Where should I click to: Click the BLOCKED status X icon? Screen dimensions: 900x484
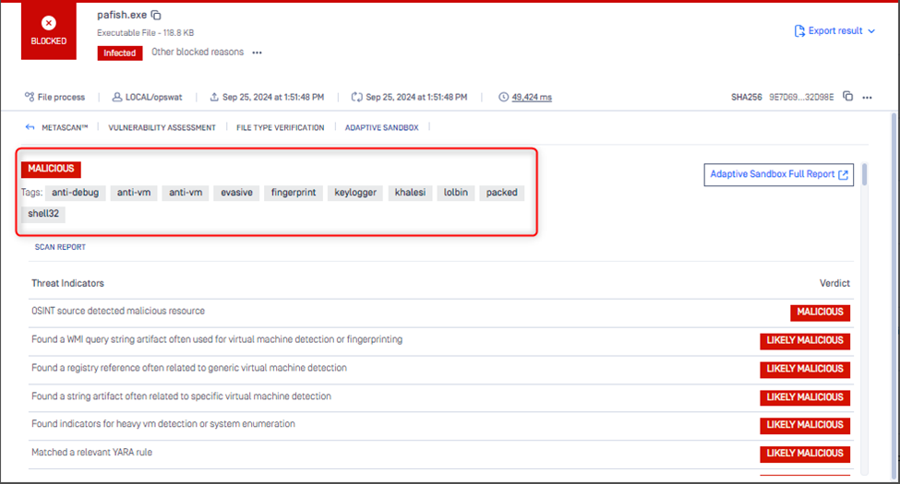click(49, 23)
